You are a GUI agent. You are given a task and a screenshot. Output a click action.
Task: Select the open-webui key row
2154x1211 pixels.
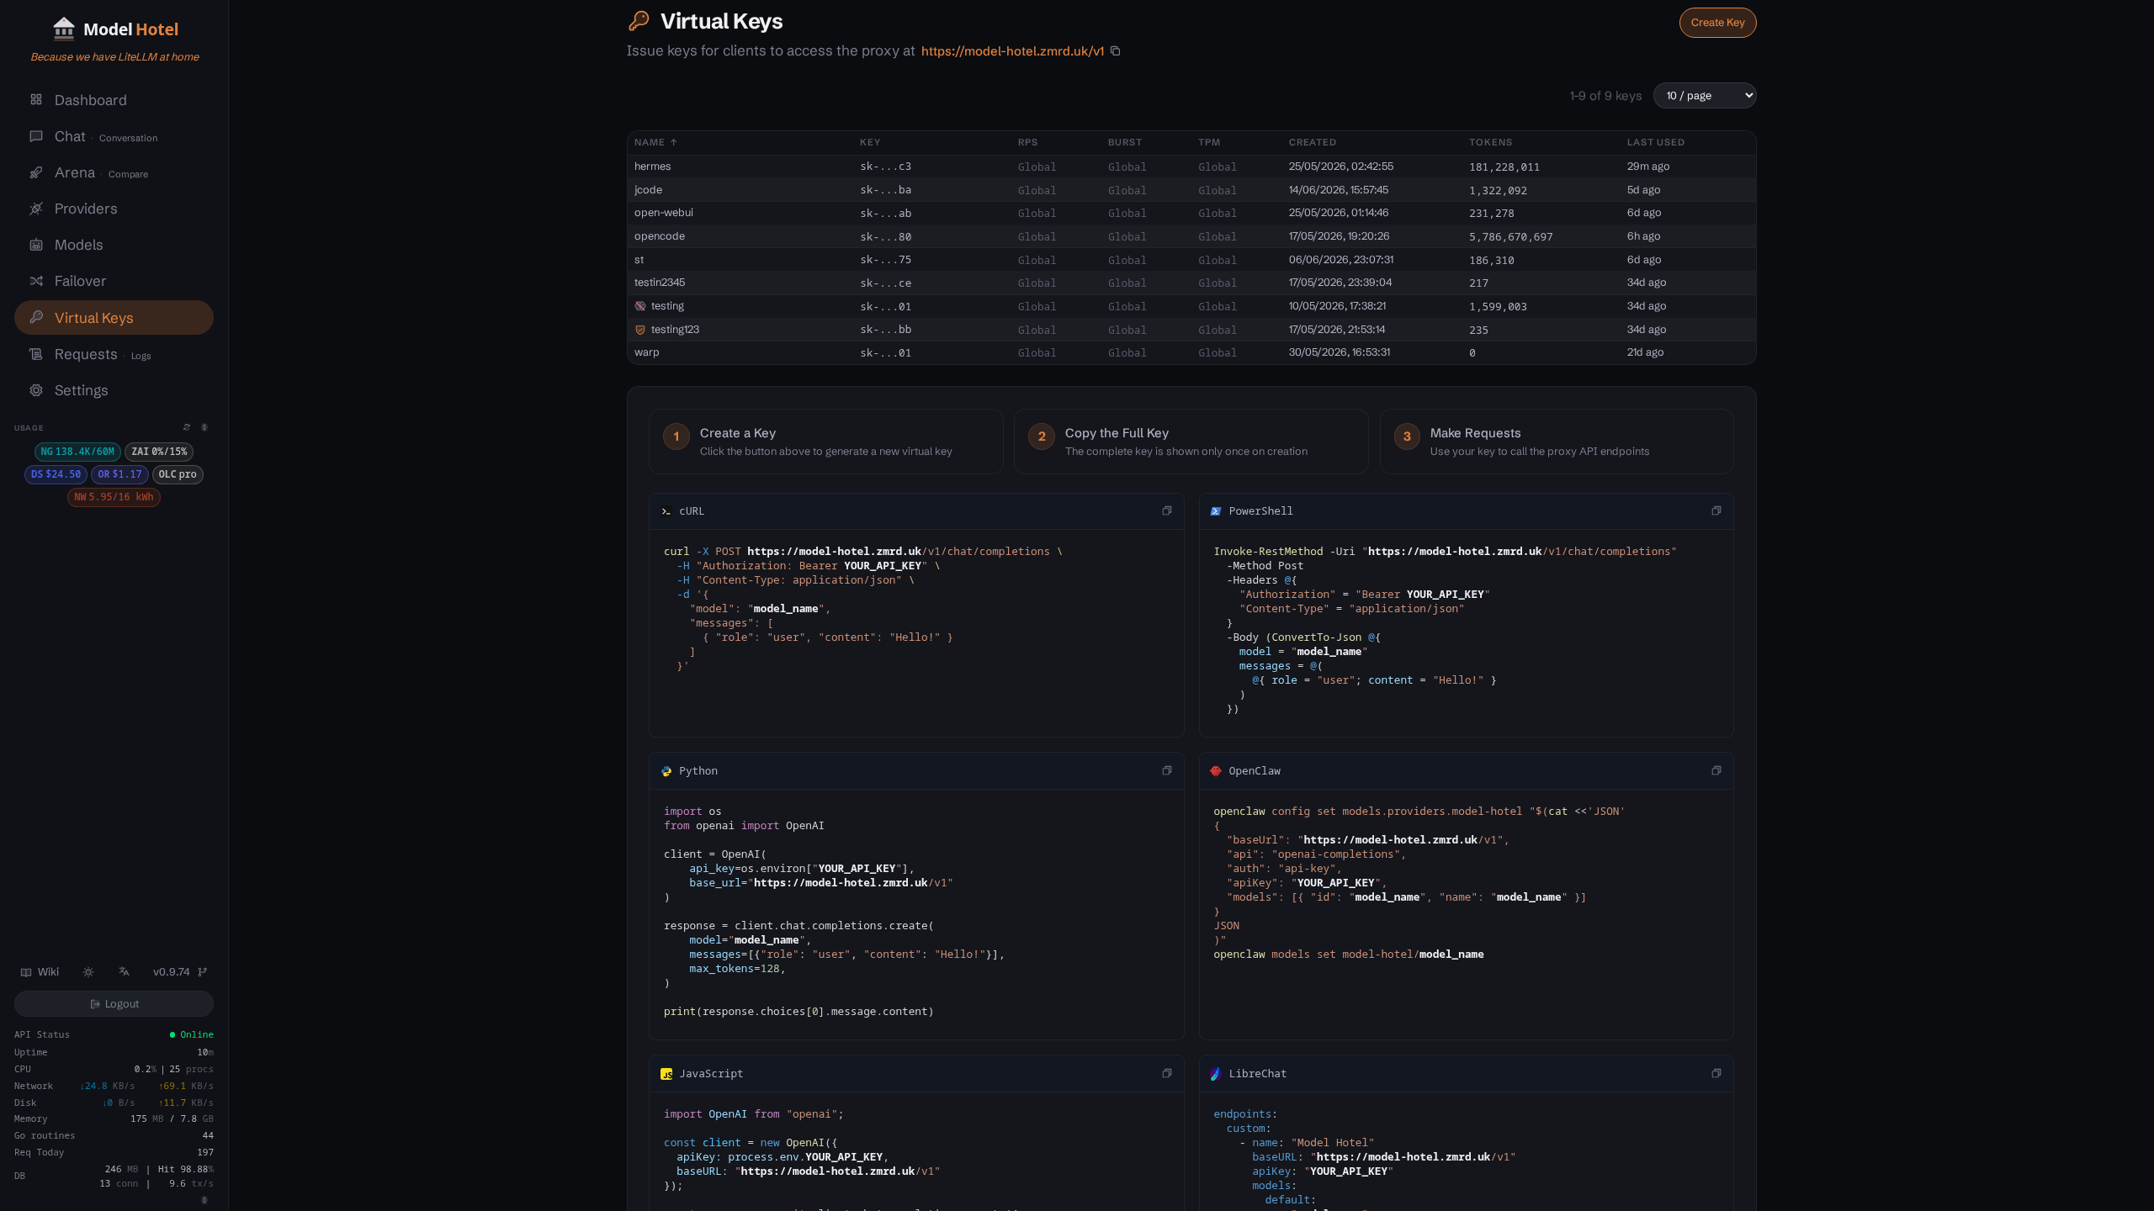(1191, 213)
